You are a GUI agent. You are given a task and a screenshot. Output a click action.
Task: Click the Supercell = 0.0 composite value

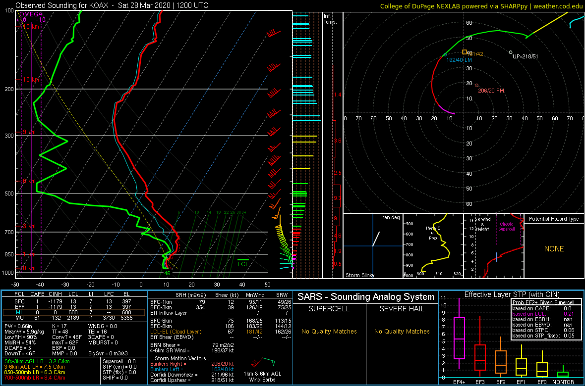[119, 361]
